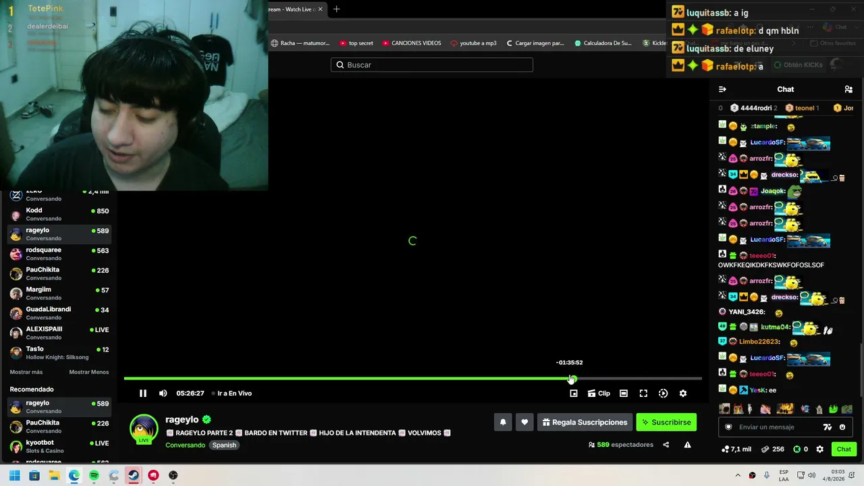The width and height of the screenshot is (864, 486).
Task: Click 4444rodri in chat leaderboard
Action: point(754,108)
